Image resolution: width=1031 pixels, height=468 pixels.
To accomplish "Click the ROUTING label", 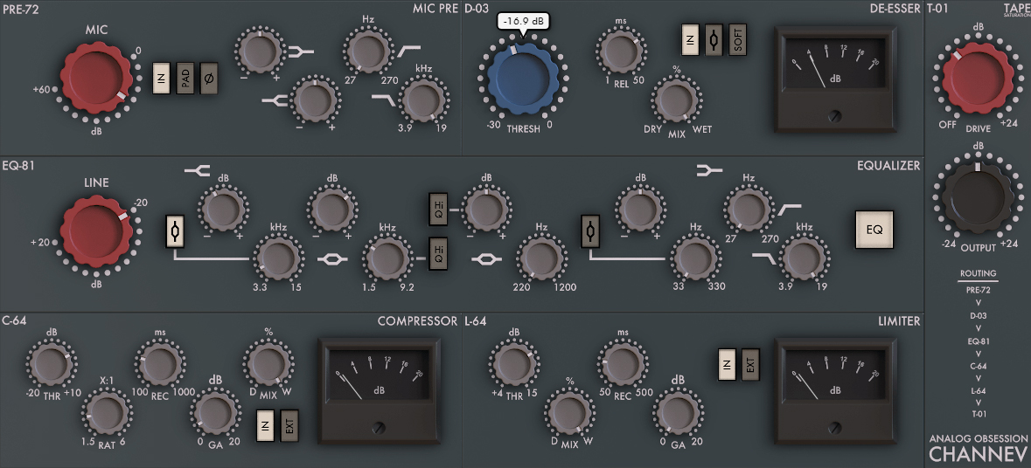I will click(978, 273).
